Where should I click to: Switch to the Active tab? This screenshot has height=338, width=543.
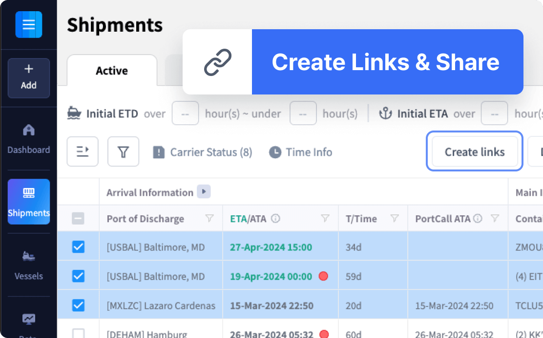111,71
